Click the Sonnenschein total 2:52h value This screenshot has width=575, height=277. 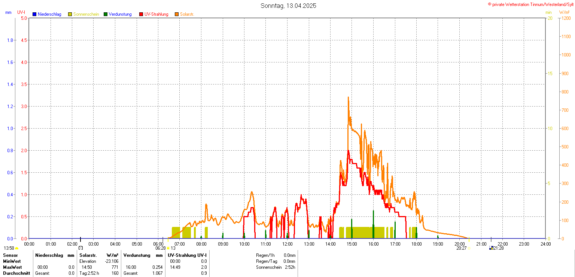[x=289, y=267]
